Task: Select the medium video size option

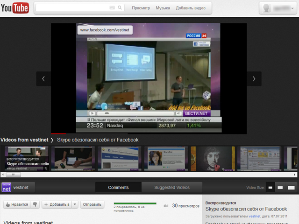Action: (x=280, y=188)
